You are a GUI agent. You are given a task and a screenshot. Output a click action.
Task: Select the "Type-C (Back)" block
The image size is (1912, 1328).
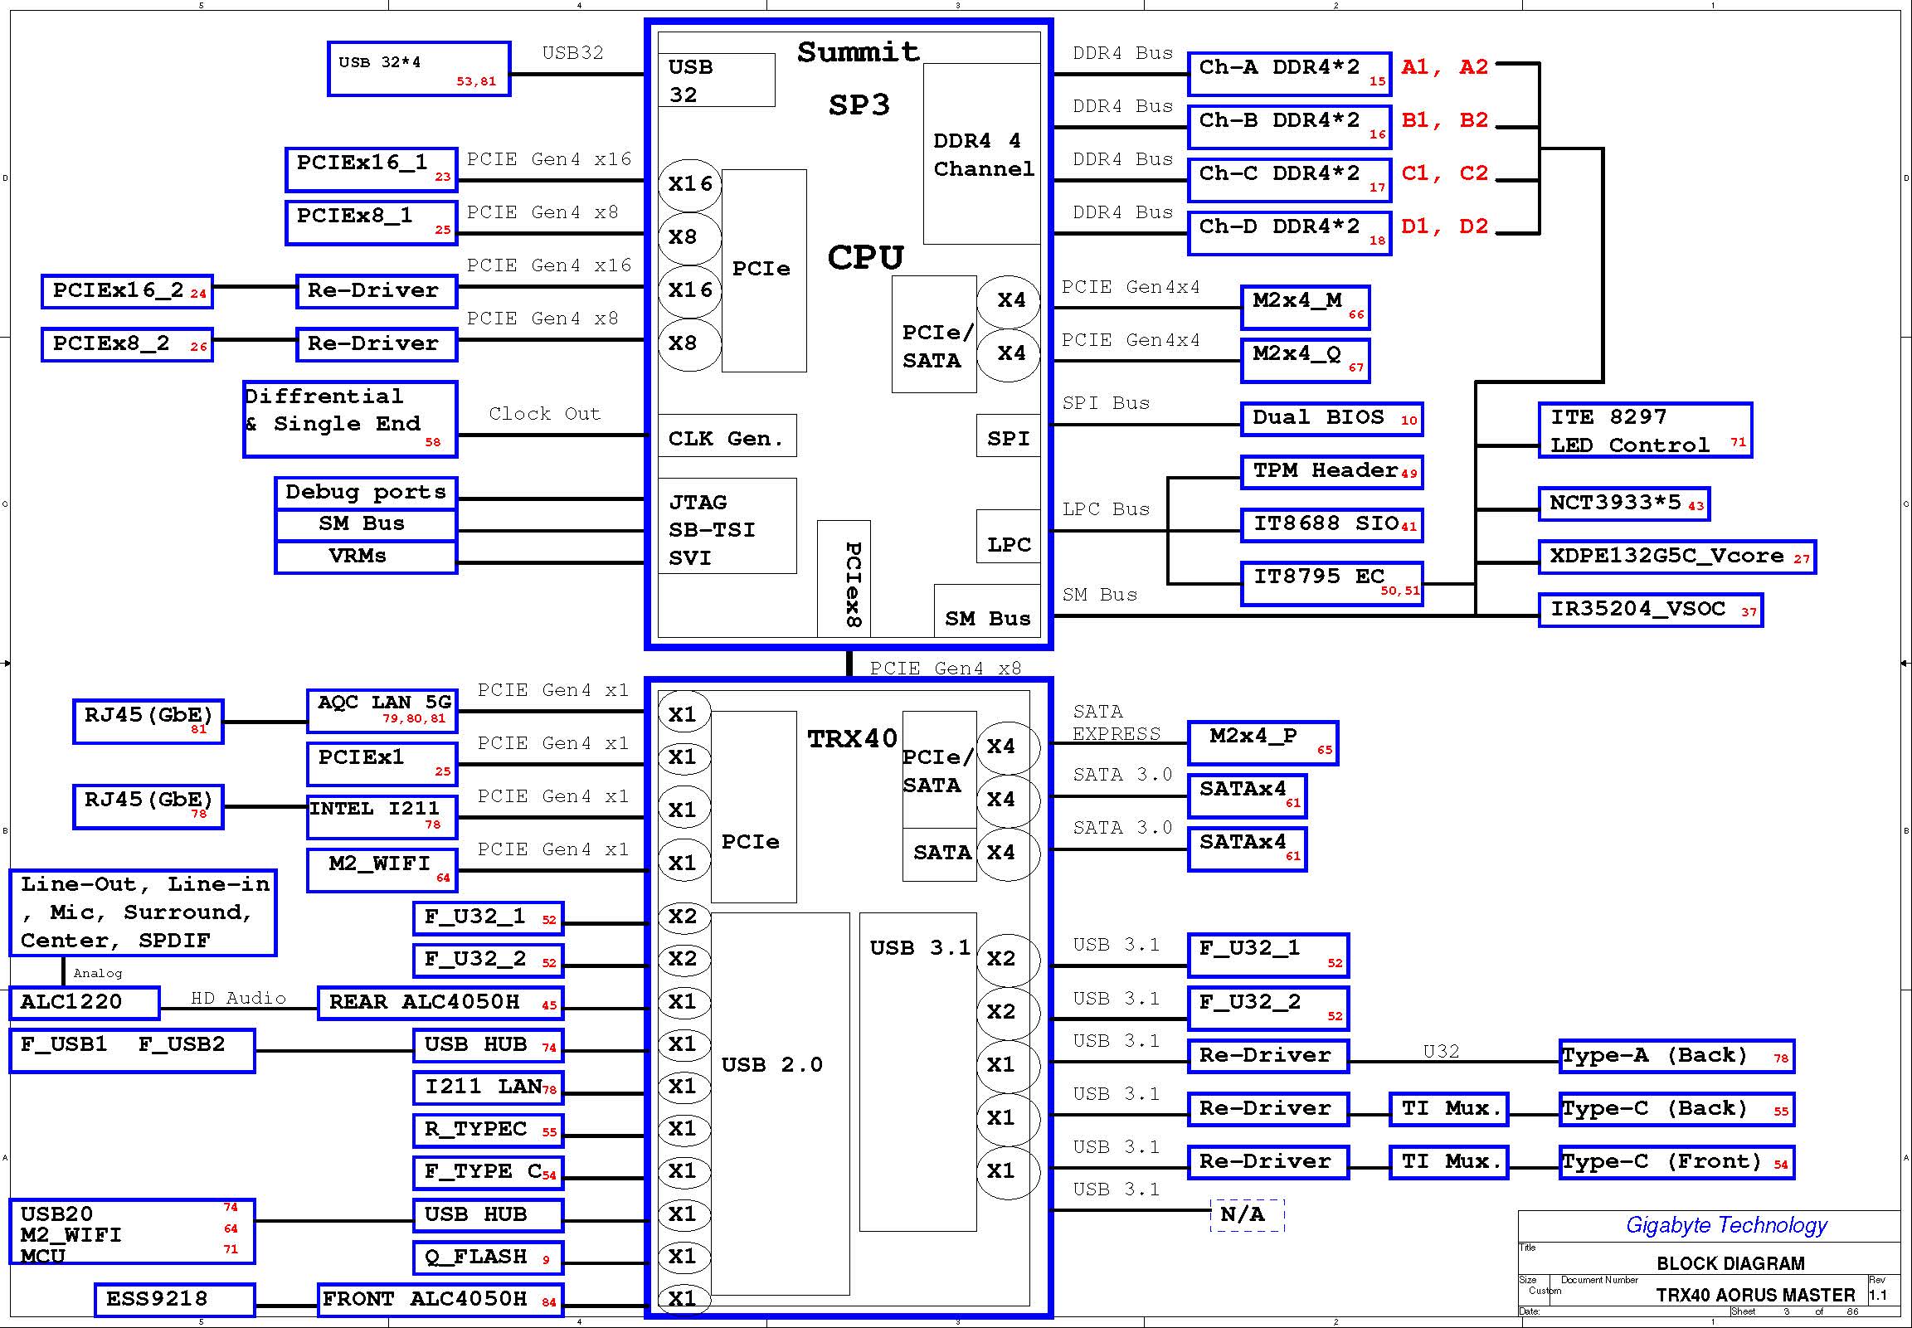point(1676,1110)
